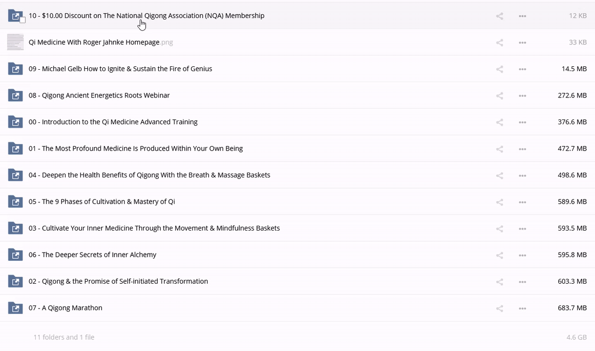595x351 pixels.
Task: Open three-dot menu for Homepage.png file
Action: click(x=522, y=42)
